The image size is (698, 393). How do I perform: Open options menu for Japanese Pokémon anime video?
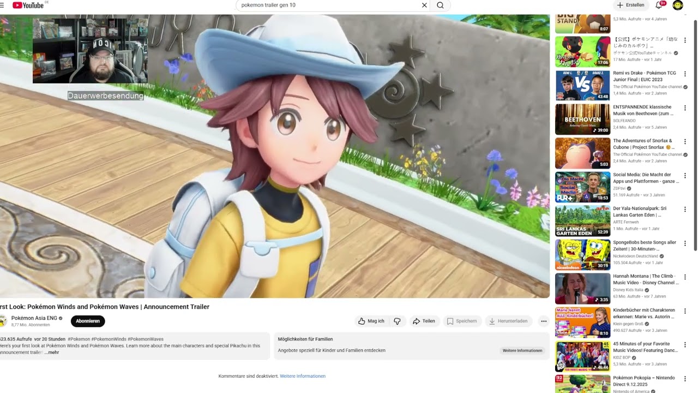(685, 40)
